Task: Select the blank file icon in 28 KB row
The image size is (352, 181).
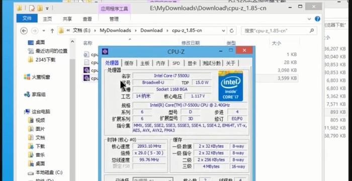Action: coord(86,62)
